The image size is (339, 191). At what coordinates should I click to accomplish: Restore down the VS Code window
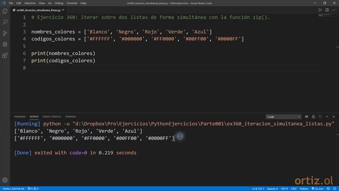[x=325, y=3]
